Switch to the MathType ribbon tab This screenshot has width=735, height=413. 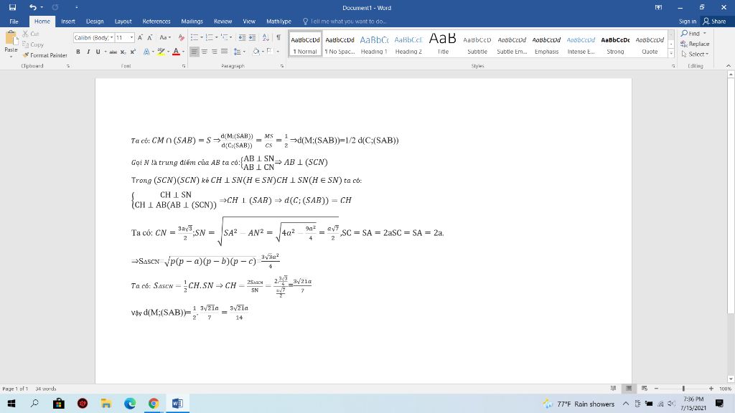pos(278,22)
